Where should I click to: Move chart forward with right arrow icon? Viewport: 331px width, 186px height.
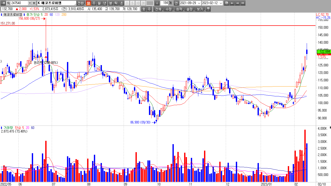(237, 3)
